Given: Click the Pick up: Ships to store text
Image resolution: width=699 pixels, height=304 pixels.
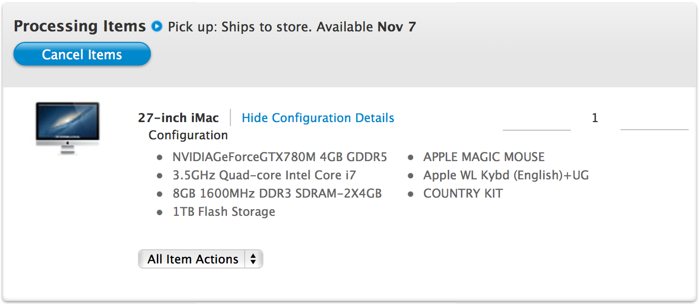Looking at the screenshot, I should point(239,27).
